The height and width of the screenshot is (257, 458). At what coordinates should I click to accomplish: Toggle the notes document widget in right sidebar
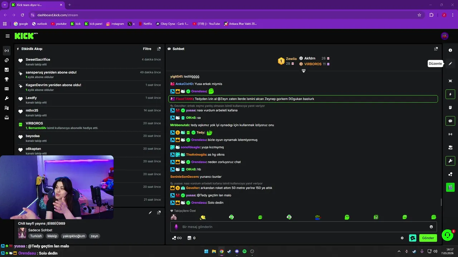(450, 107)
